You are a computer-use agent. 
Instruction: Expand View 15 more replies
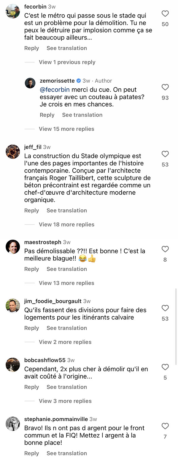click(66, 129)
